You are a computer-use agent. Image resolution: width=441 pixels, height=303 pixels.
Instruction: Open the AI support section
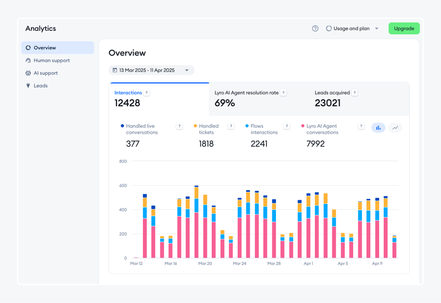[46, 73]
